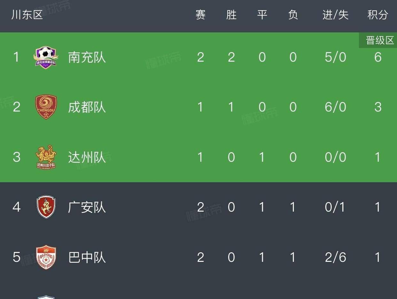The height and width of the screenshot is (299, 397).
Task: Tap the 积分 points column header
Action: pos(378,15)
